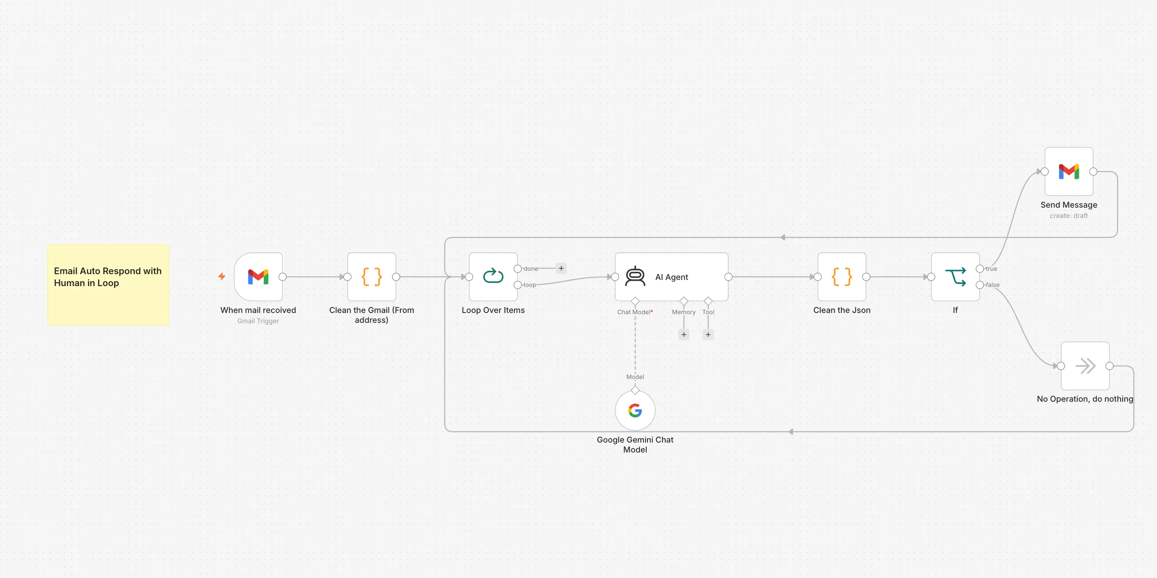
Task: Select the Email Auto Respond sticky note
Action: coord(108,285)
